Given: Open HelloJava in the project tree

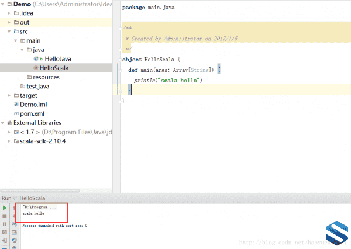Looking at the screenshot, I should (57, 59).
